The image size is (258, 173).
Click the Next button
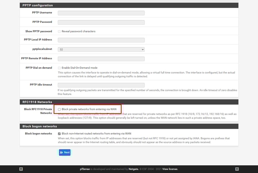coord(65,152)
